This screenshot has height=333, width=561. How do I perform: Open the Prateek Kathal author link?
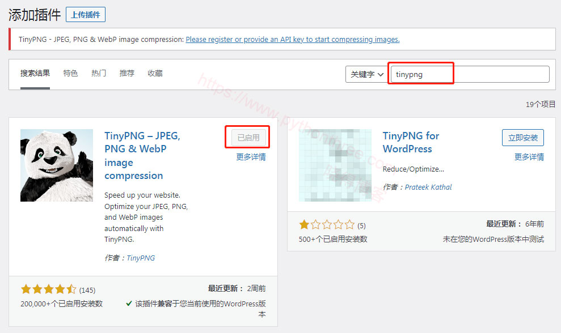(x=428, y=187)
